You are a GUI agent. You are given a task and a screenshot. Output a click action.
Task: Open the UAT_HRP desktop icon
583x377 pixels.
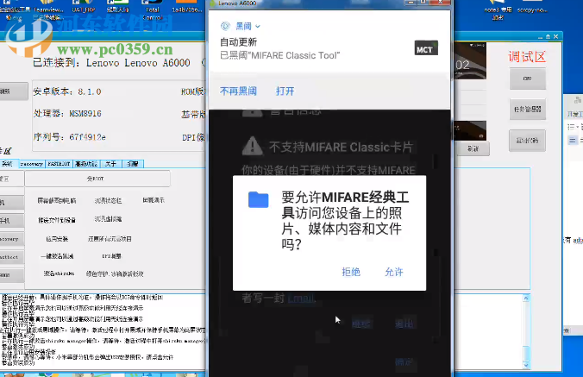point(84,8)
